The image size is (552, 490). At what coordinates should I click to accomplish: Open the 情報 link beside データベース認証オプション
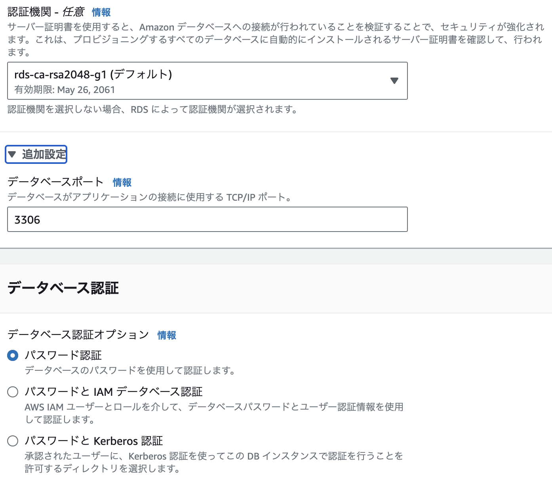[167, 335]
